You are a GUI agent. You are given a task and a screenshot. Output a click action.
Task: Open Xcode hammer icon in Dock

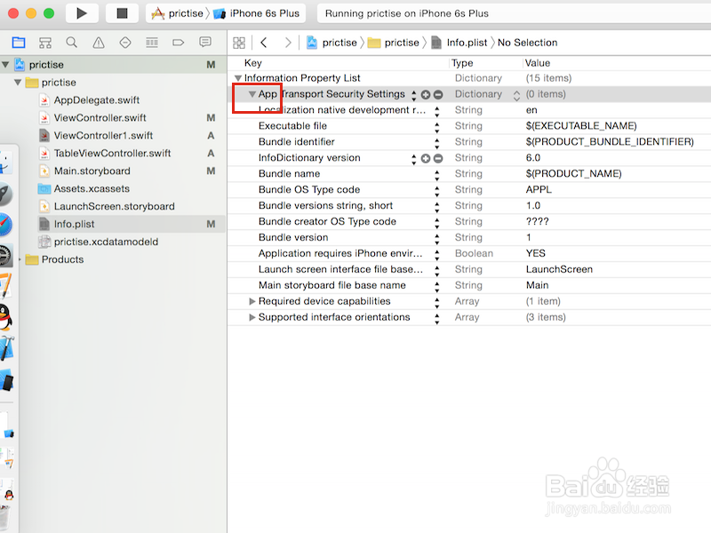pyautogui.click(x=6, y=348)
